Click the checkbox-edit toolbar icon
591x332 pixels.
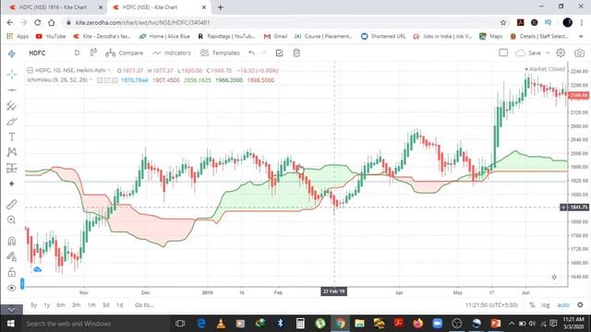click(x=279, y=53)
